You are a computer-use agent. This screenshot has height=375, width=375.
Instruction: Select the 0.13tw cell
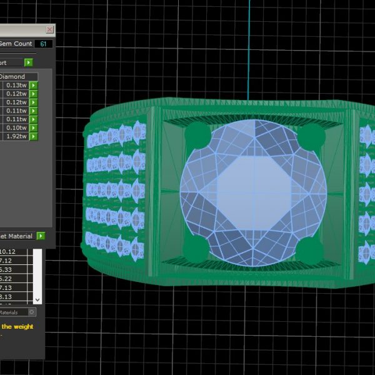coord(16,85)
